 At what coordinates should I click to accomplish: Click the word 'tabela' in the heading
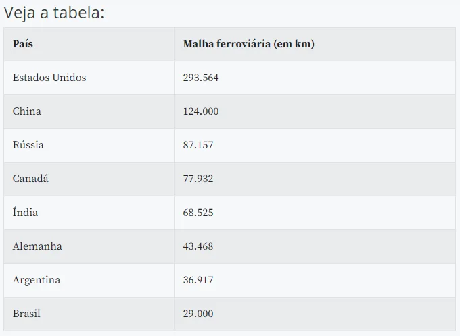(78, 13)
